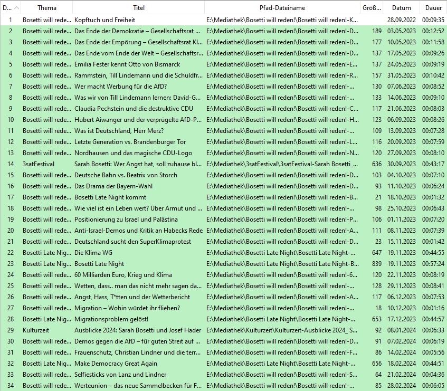Select 'Emilia Fester kennt Otto von Bismarck' entry

[127, 64]
